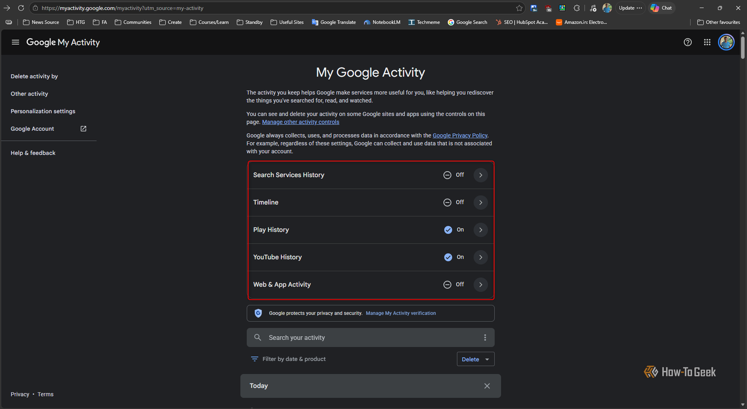The width and height of the screenshot is (747, 409).
Task: Dismiss the Today section with the X
Action: pos(487,386)
